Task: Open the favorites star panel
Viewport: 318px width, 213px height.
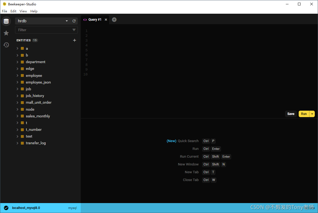Action: pos(6,33)
